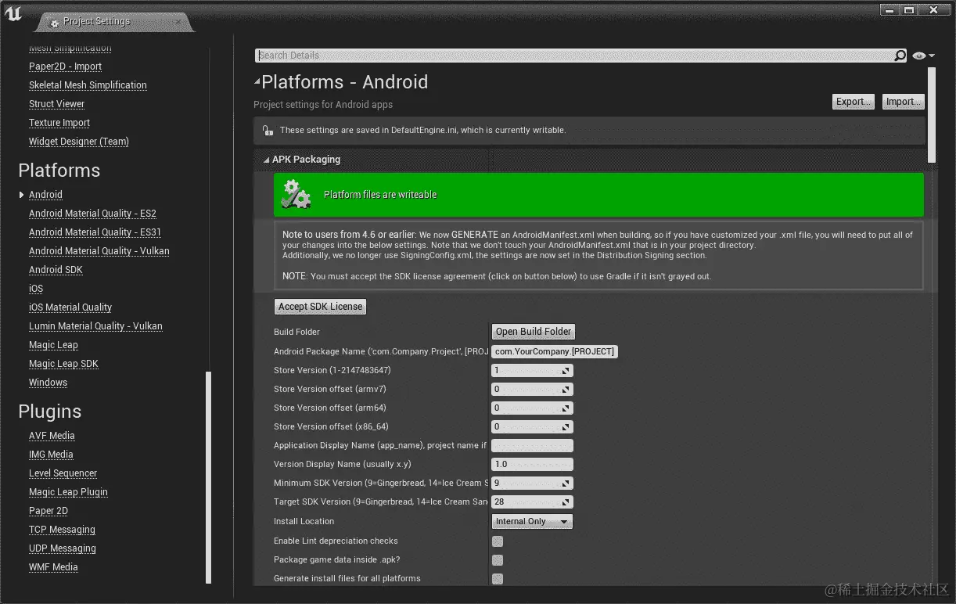Collapse the APK Packaging section
The height and width of the screenshot is (604, 956).
[x=266, y=160]
